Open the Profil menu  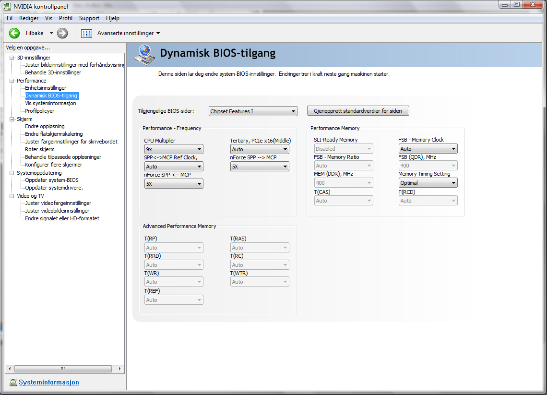click(x=66, y=18)
